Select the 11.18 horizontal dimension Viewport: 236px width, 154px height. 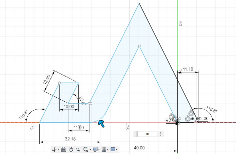(x=188, y=69)
